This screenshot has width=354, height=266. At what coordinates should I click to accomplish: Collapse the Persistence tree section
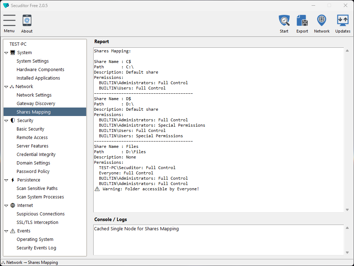(6, 180)
